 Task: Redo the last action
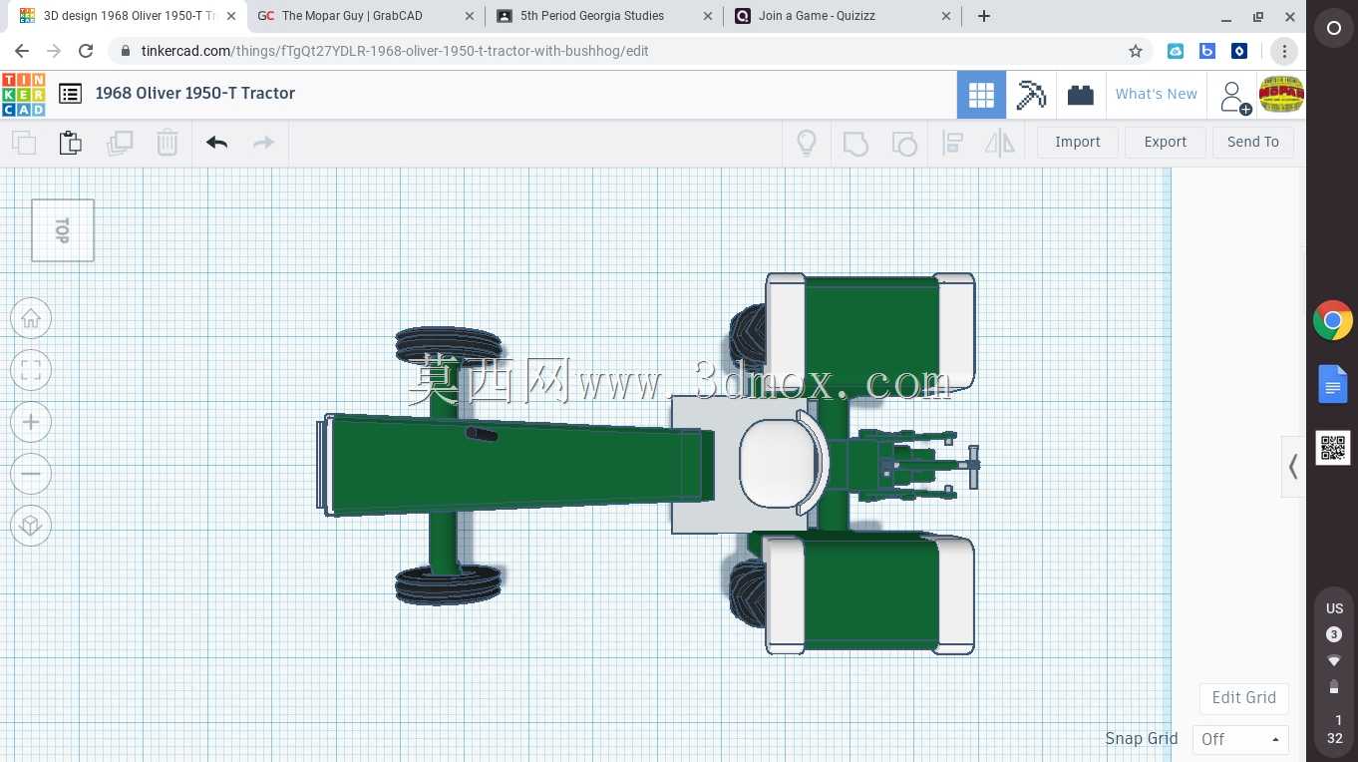click(x=263, y=143)
